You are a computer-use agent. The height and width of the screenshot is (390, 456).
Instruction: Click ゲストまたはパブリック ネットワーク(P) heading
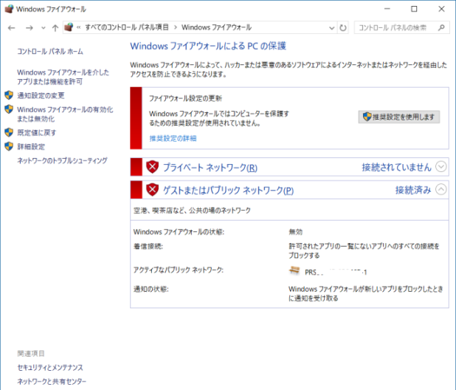click(x=228, y=190)
